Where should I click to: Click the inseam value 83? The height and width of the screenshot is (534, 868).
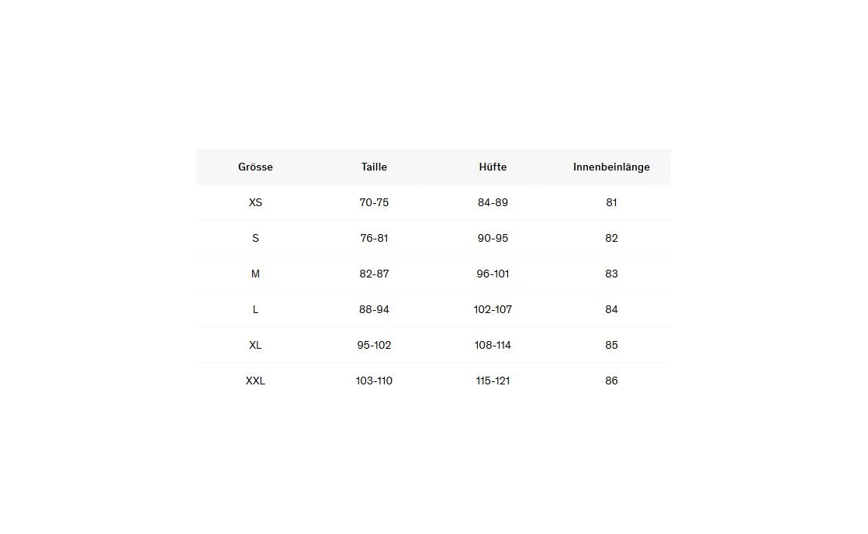611,274
